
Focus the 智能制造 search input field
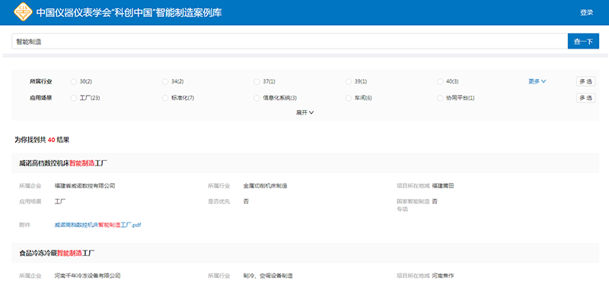[x=290, y=42]
